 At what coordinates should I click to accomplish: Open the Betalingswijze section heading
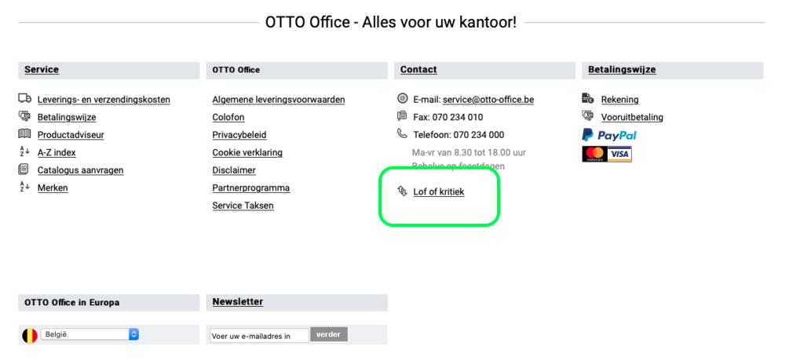622,70
